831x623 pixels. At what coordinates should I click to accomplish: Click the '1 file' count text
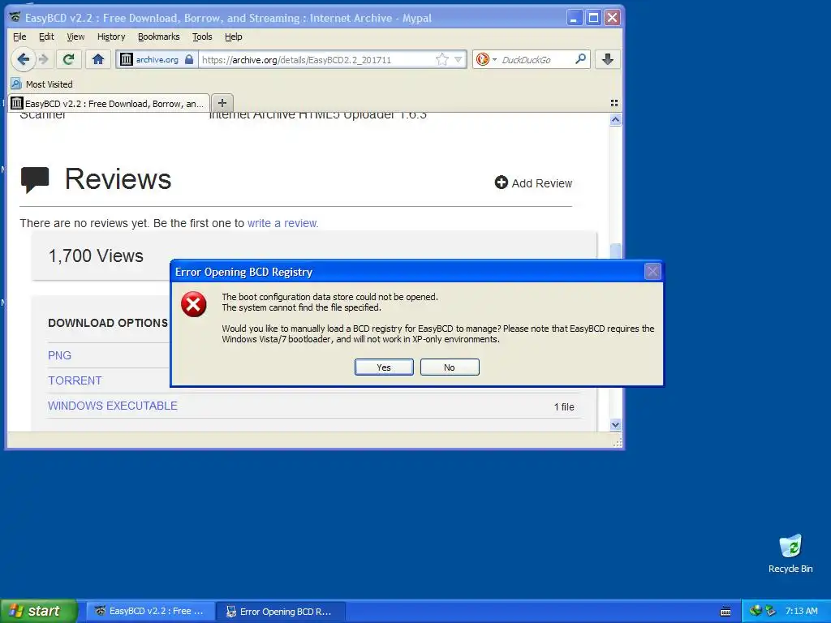[564, 407]
